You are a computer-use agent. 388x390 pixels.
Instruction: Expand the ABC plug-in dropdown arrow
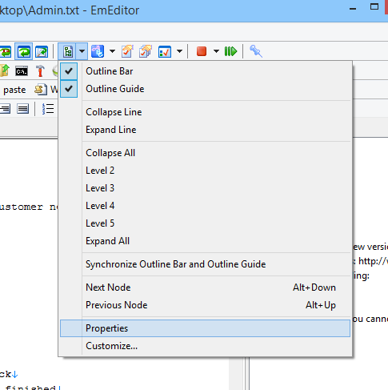(x=112, y=51)
